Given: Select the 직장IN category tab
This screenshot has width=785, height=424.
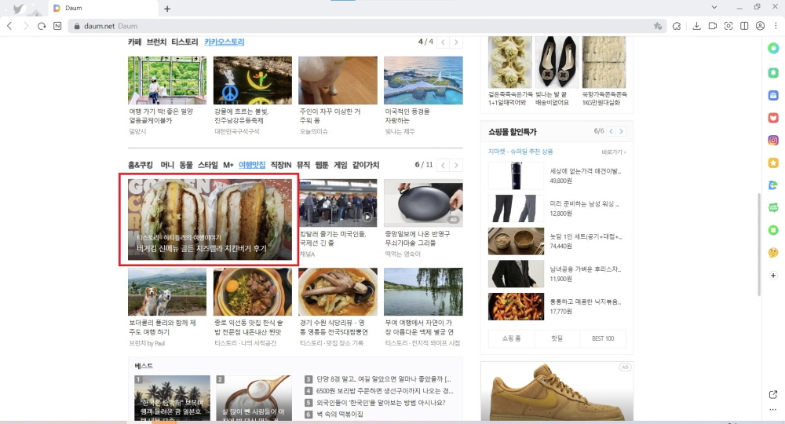Looking at the screenshot, I should tap(281, 165).
